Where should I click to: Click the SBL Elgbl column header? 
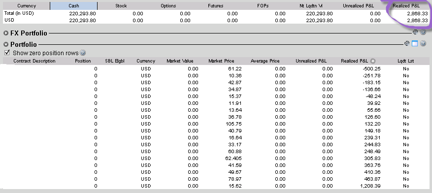coord(115,61)
